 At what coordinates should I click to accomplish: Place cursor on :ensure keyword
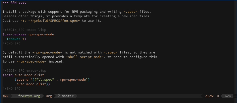[14, 39]
